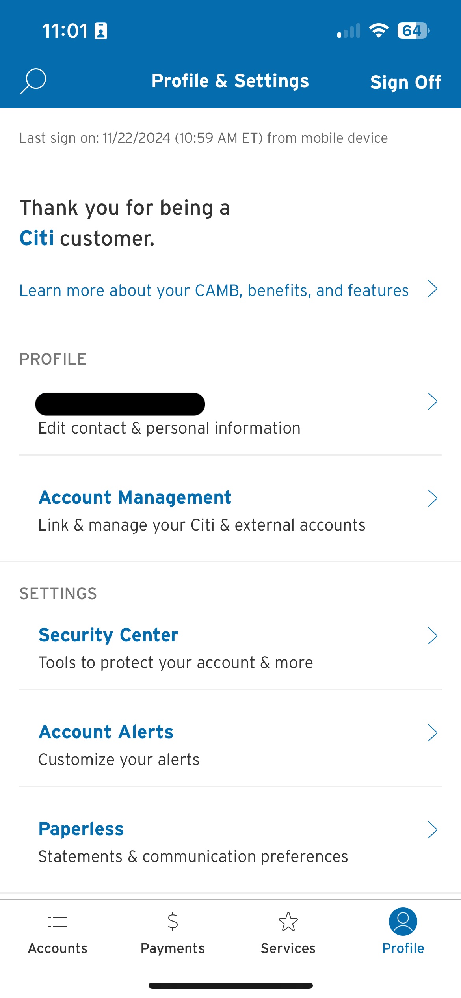Expand the Account Management chevron
This screenshot has width=461, height=998.
(433, 499)
